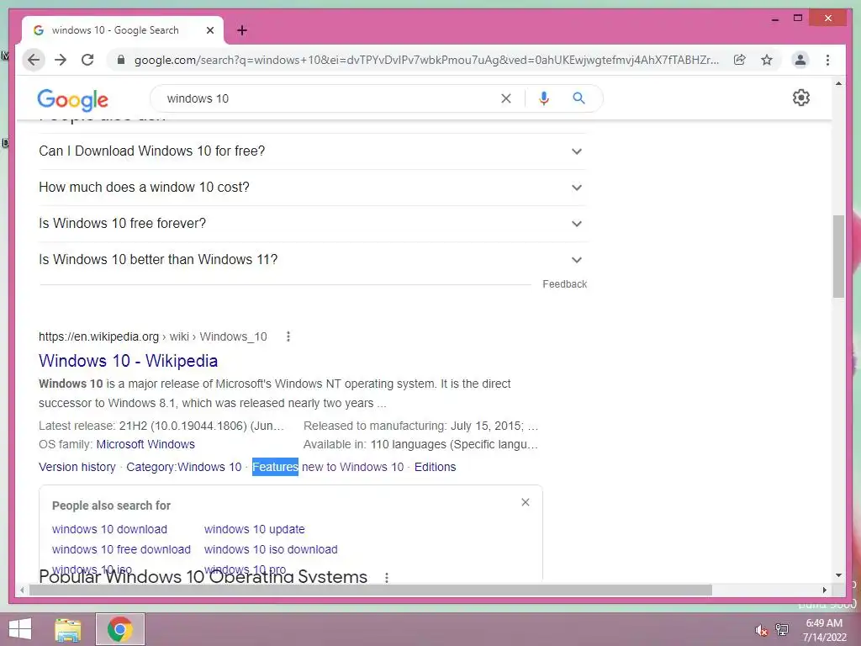Viewport: 861px width, 646px height.
Task: Expand 'How much does a window 10 cost?'
Action: (x=312, y=188)
